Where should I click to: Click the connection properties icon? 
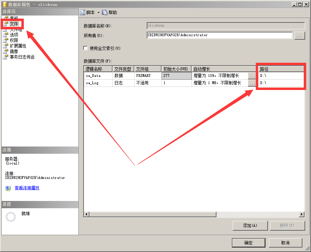coord(8,188)
